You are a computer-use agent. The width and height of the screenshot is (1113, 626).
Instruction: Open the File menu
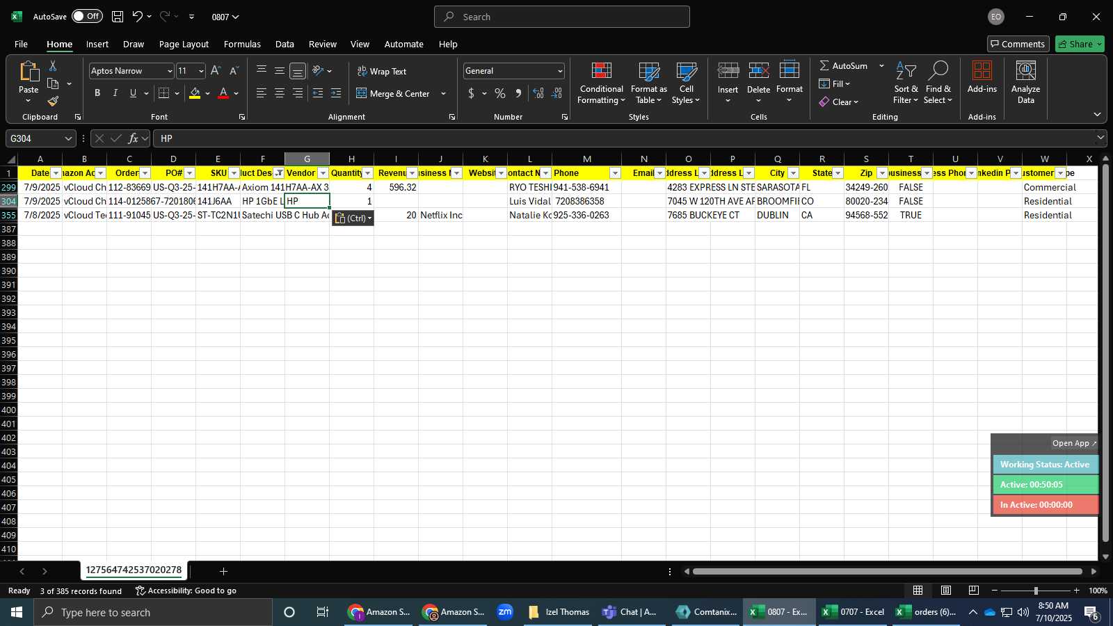pyautogui.click(x=21, y=44)
